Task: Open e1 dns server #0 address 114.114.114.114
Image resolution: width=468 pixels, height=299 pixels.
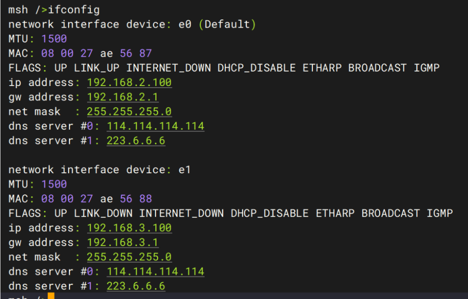Action: pos(155,272)
